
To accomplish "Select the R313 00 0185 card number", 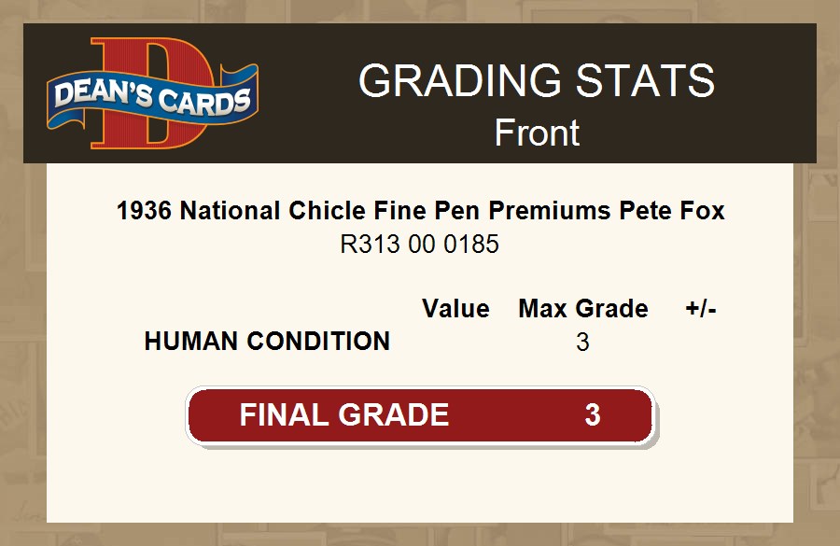I will click(x=419, y=245).
